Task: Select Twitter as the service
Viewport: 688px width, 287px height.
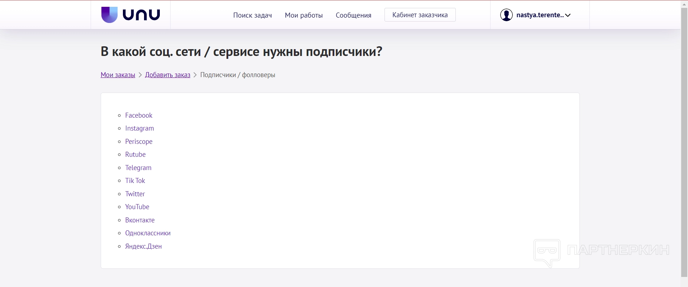Action: [x=135, y=194]
